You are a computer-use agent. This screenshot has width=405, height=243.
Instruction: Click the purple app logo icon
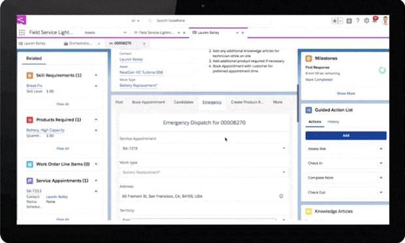click(x=22, y=20)
